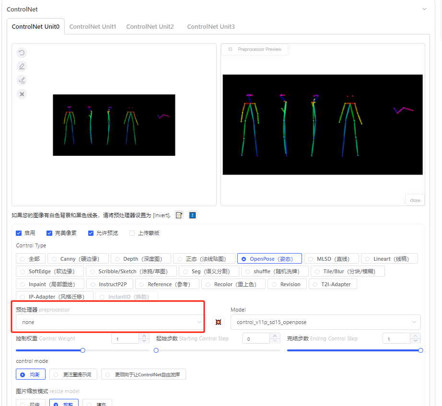The width and height of the screenshot is (442, 406).
Task: Select the Tile/Blur control type
Action: [348, 271]
